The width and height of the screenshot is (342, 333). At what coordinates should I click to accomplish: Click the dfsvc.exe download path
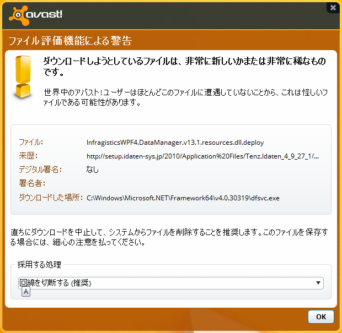[183, 198]
